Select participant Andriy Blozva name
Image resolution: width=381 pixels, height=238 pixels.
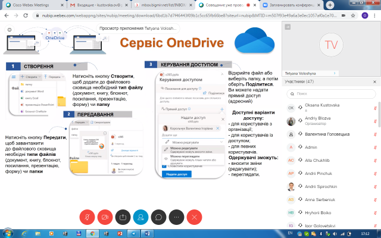click(x=318, y=118)
